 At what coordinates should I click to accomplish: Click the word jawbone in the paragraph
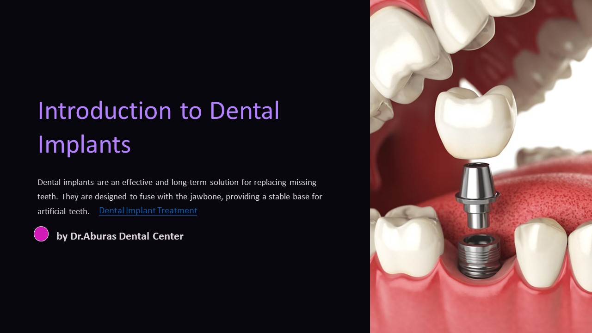206,197
